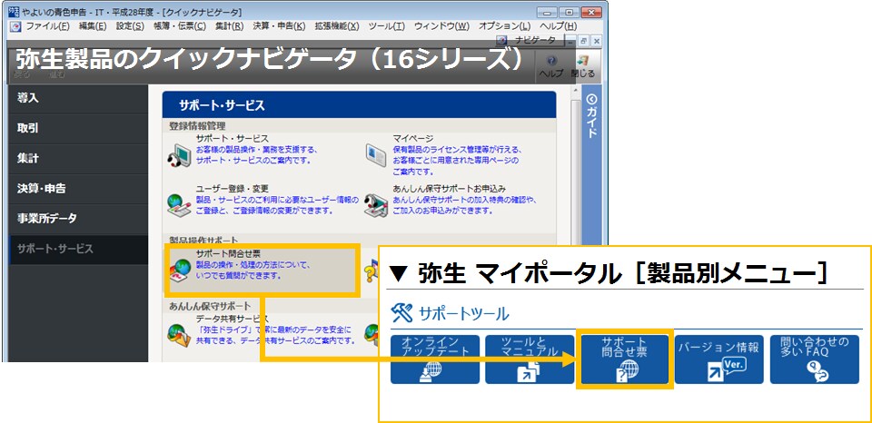The height and width of the screenshot is (423, 872).
Task: Click the バージョン情報 tile
Action: 719,359
